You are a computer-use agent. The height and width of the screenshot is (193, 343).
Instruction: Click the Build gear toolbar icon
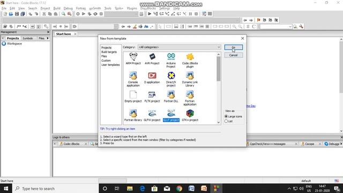pos(78,14)
